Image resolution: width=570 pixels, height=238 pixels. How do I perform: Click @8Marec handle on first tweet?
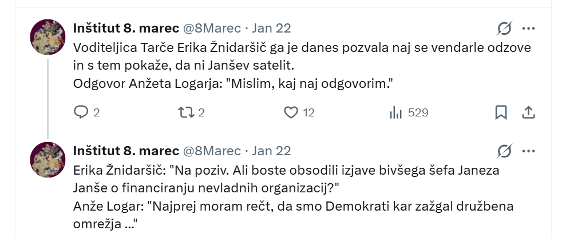211,28
